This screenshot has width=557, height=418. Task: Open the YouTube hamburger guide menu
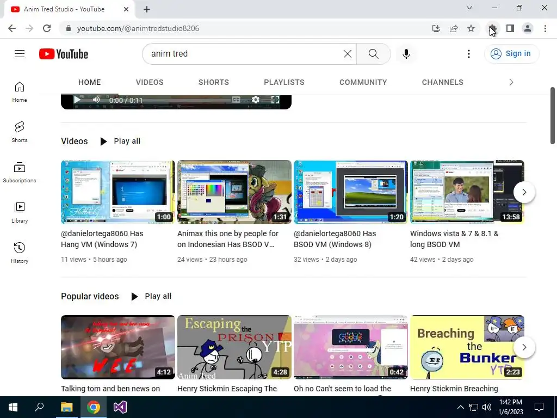coord(20,54)
